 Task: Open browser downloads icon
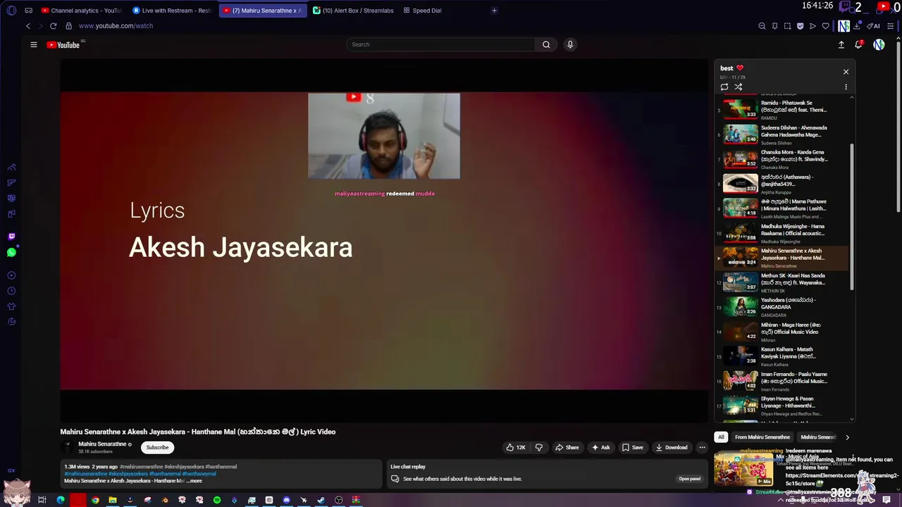point(856,26)
